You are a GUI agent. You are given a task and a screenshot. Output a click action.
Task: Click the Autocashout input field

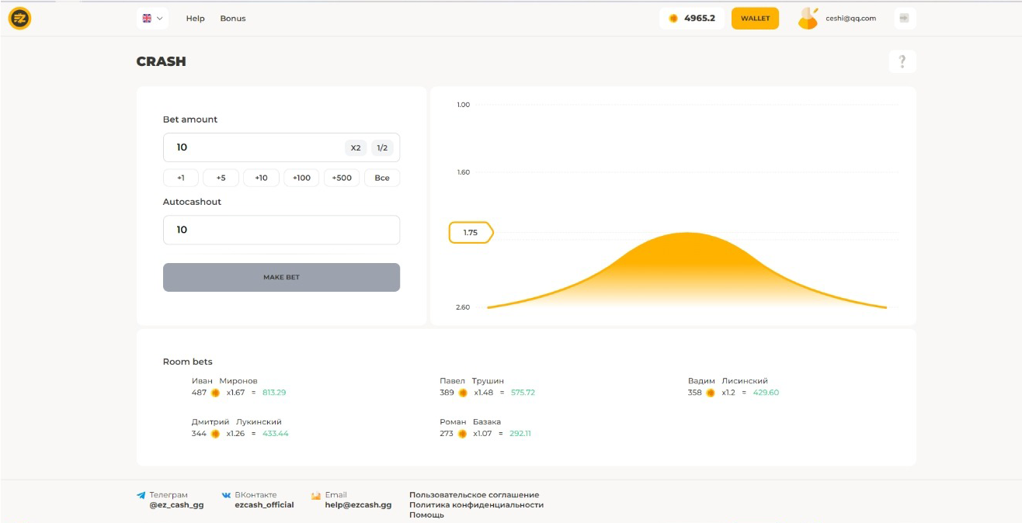point(281,230)
